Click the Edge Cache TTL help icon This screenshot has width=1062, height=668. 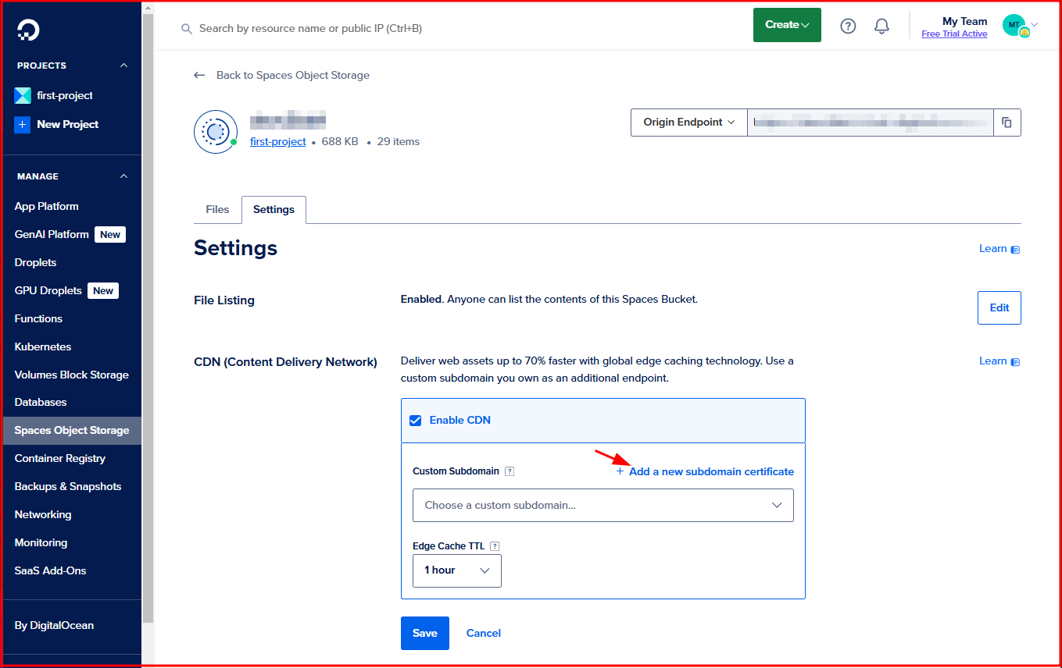(495, 546)
